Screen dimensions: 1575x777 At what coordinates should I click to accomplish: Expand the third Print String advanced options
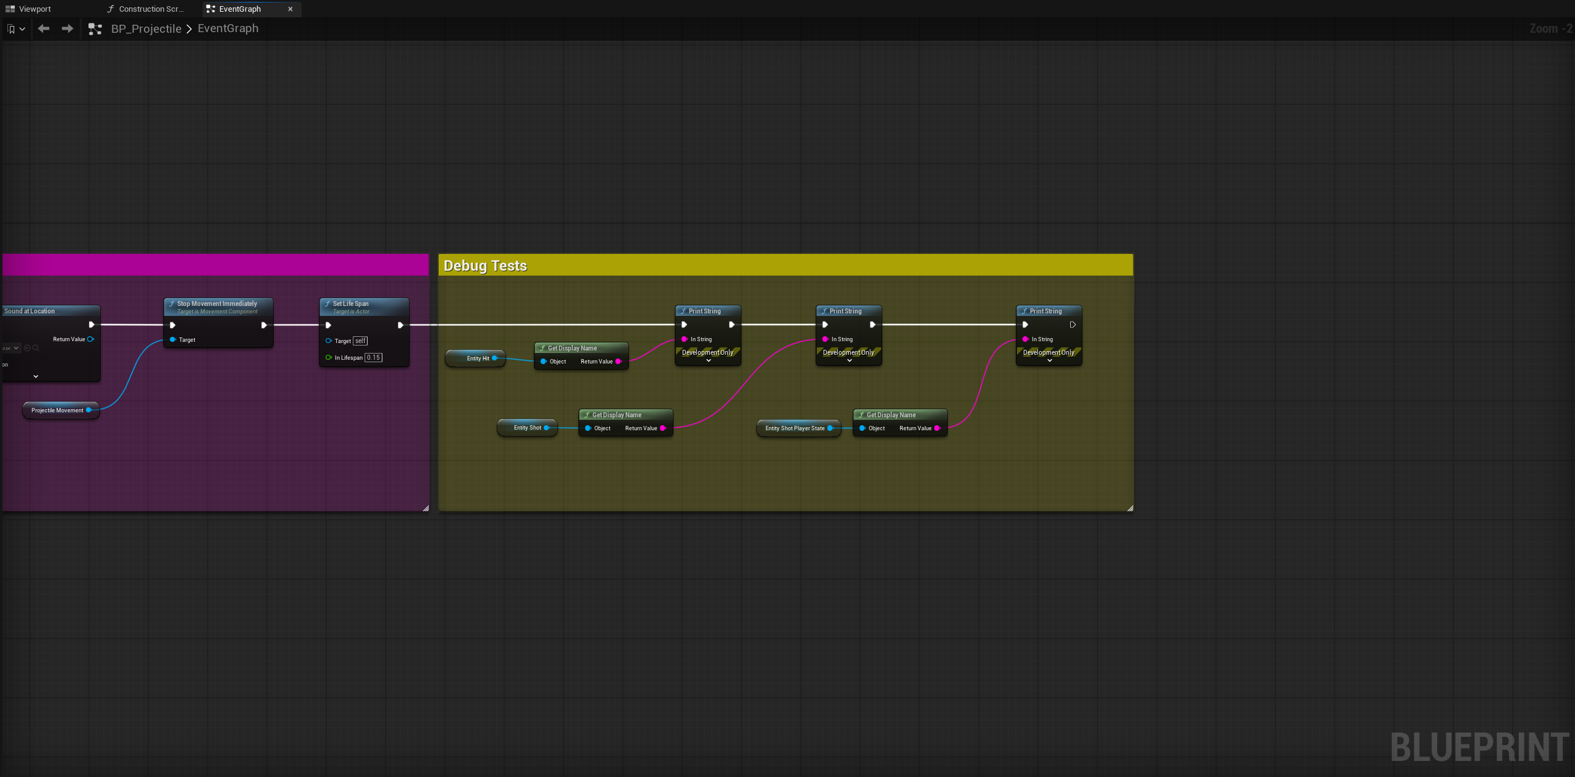(x=1050, y=360)
